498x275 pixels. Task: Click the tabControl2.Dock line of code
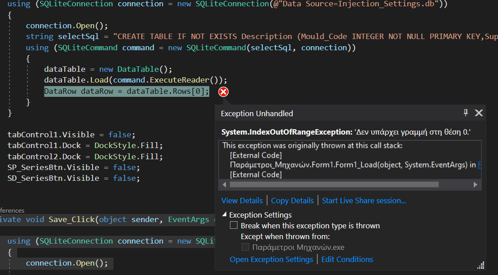[85, 157]
